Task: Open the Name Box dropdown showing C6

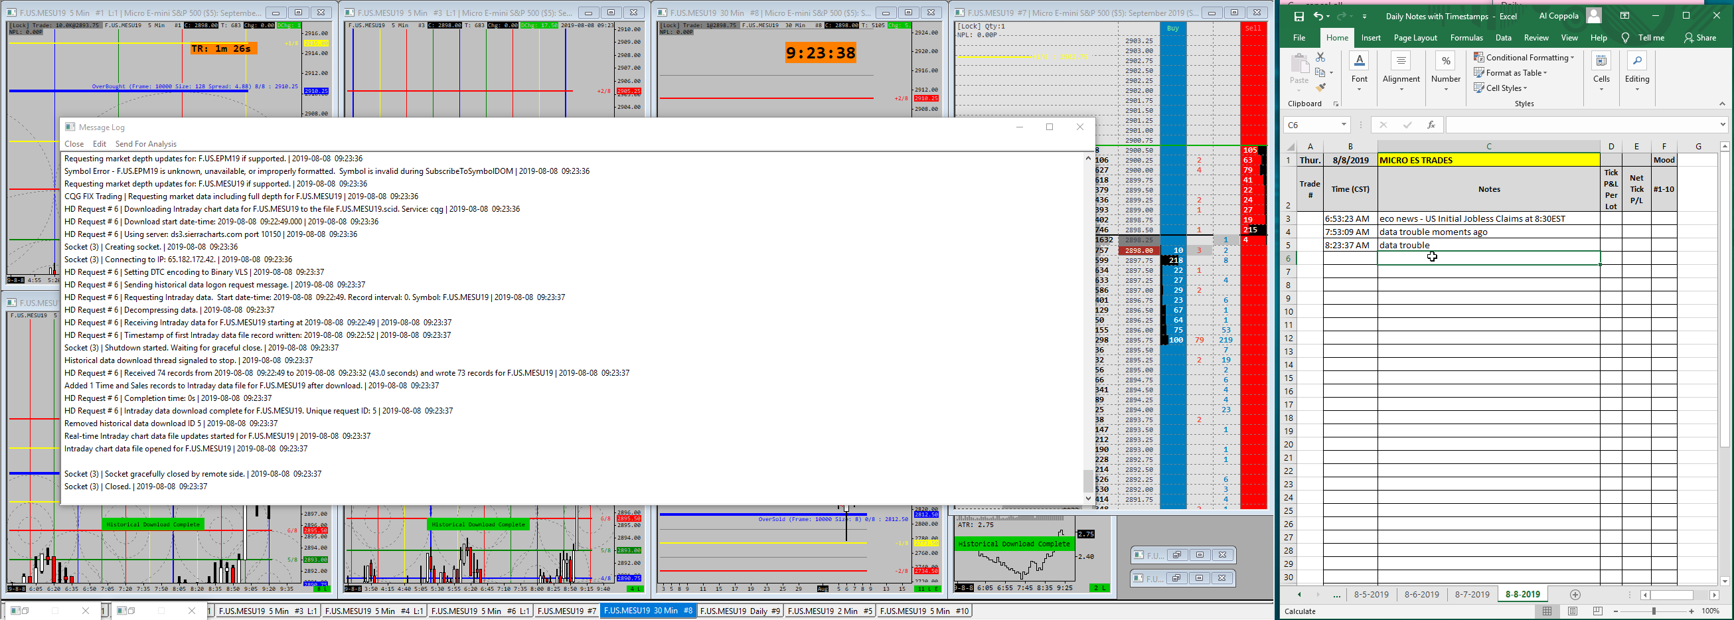Action: coord(1344,125)
